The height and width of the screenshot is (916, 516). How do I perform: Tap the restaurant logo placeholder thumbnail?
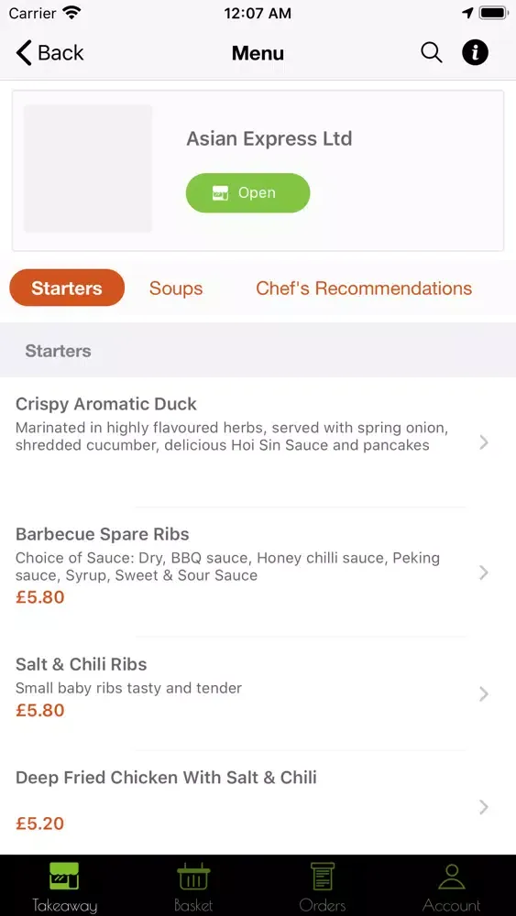[x=88, y=169]
